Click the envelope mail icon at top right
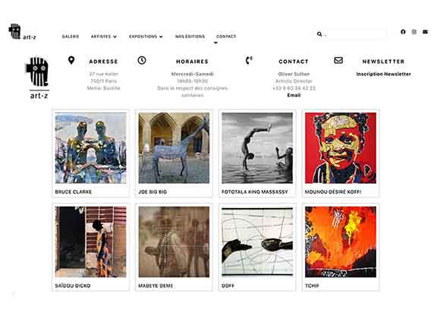The image size is (437, 328). point(425,32)
